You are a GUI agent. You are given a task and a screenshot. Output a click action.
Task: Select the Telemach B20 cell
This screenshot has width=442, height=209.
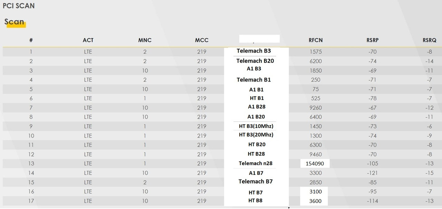pos(255,61)
